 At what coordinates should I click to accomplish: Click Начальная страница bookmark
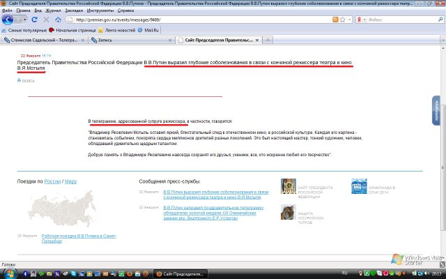tap(78, 30)
